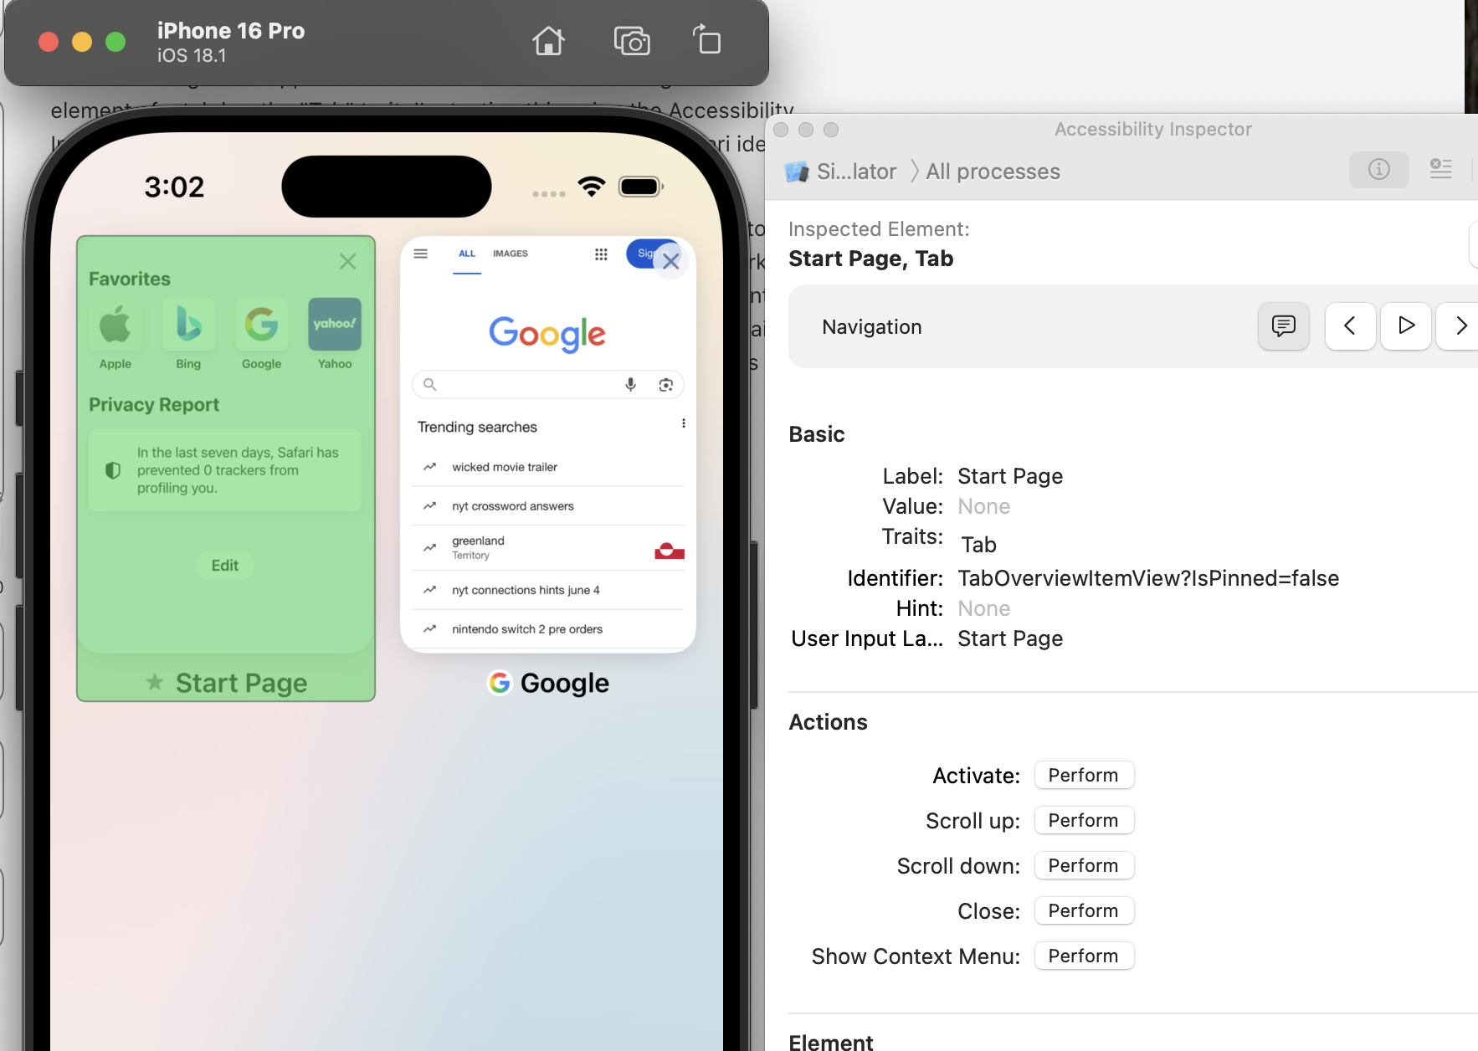Viewport: 1478px width, 1051px height.
Task: Choose the All processes breadcrumb
Action: 993,172
